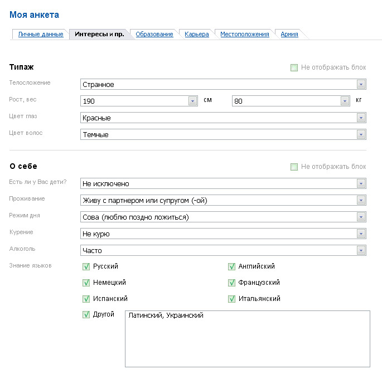382x374 pixels.
Task: Enable Не отображать блок for Типаж
Action: [294, 67]
